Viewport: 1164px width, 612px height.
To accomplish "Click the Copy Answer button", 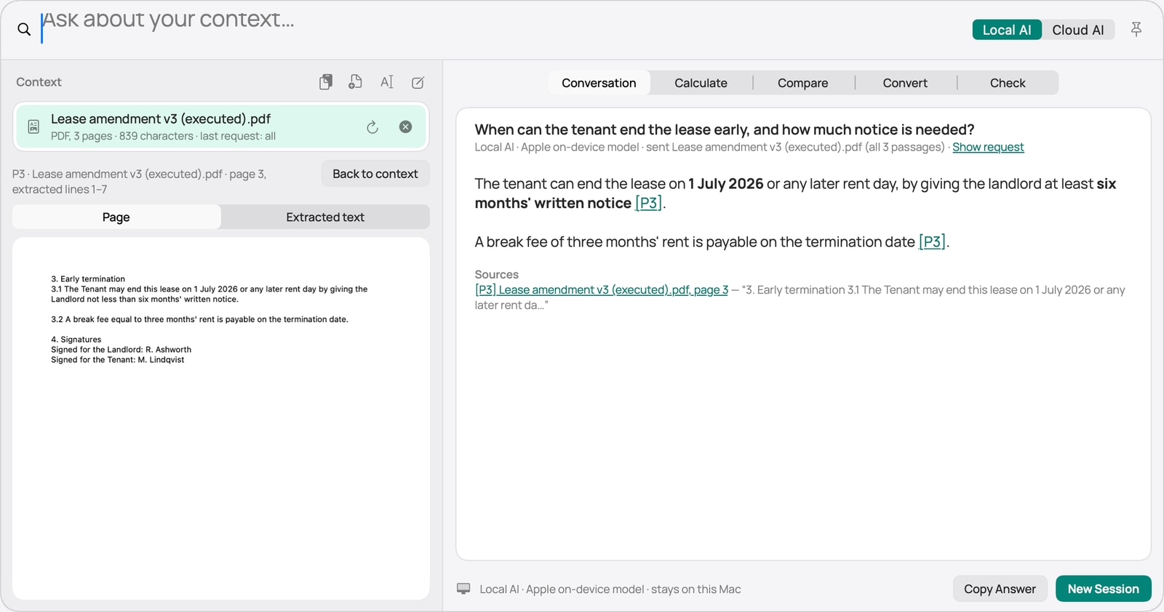I will coord(1000,589).
